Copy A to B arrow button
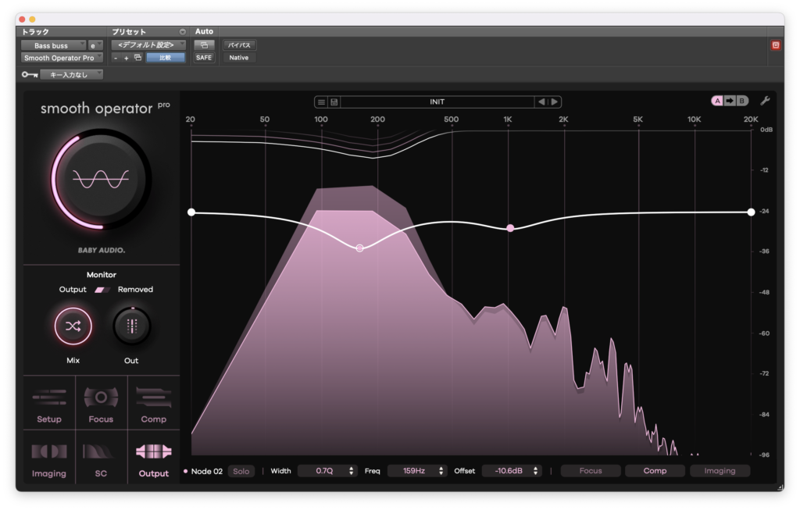This screenshot has height=510, width=800. (730, 101)
